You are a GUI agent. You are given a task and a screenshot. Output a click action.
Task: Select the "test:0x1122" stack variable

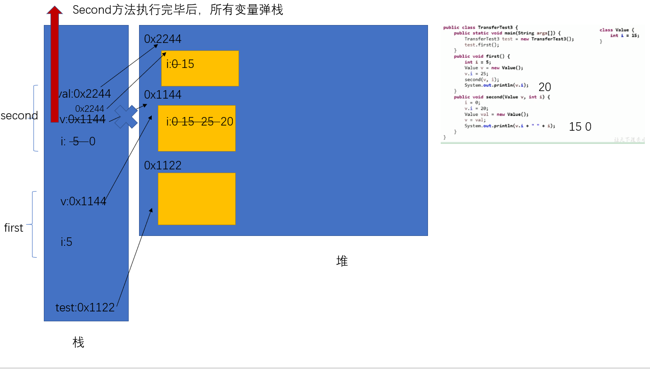coord(85,308)
